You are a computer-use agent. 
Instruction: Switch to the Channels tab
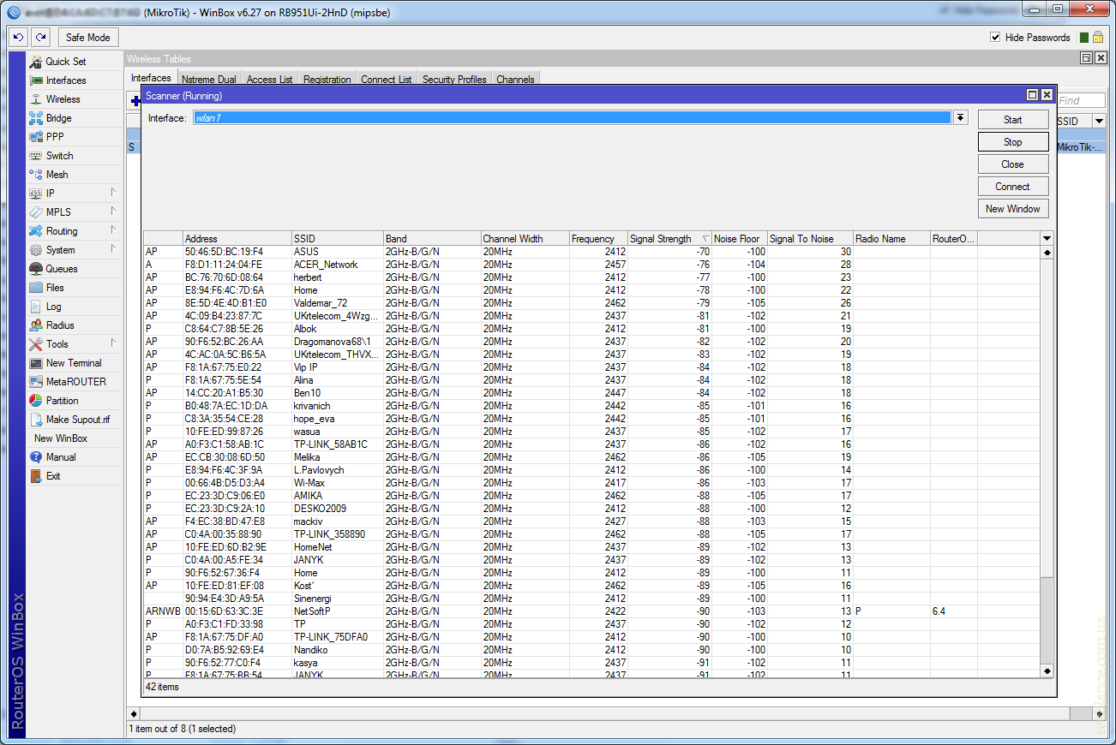(515, 79)
